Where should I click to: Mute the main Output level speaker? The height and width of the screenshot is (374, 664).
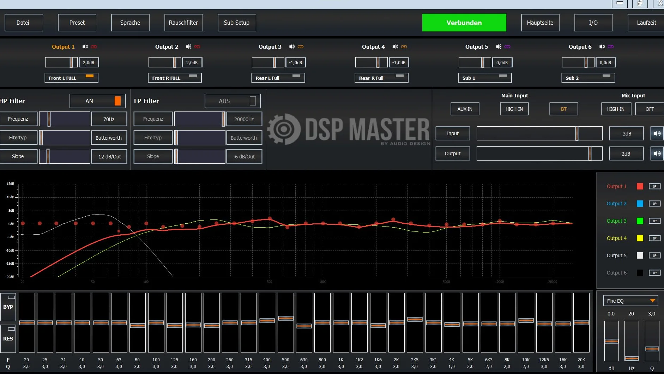tap(657, 153)
